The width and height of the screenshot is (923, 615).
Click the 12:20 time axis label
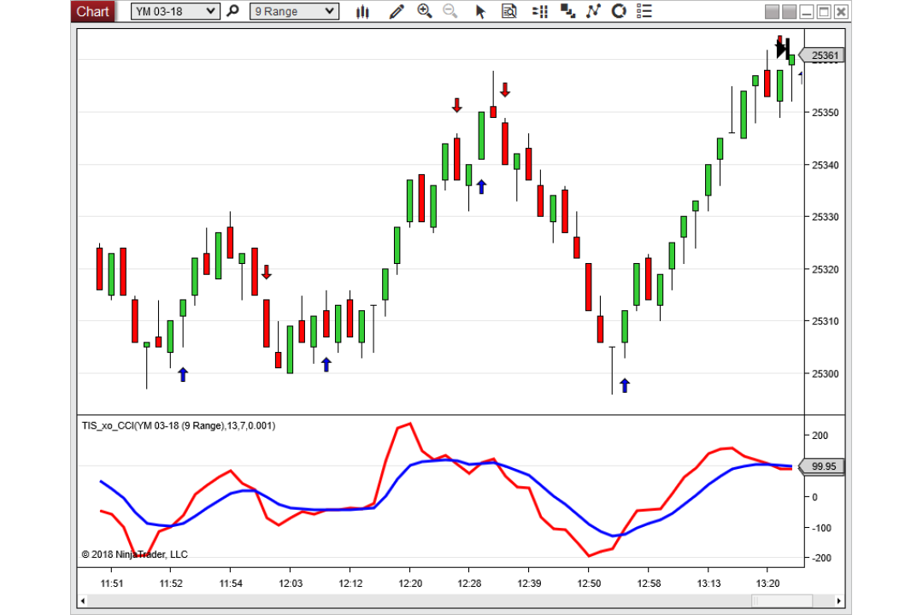[410, 583]
